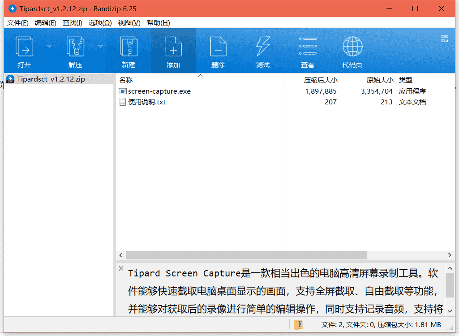Click the Open (打开) toolbar icon
The image size is (459, 336).
point(24,47)
